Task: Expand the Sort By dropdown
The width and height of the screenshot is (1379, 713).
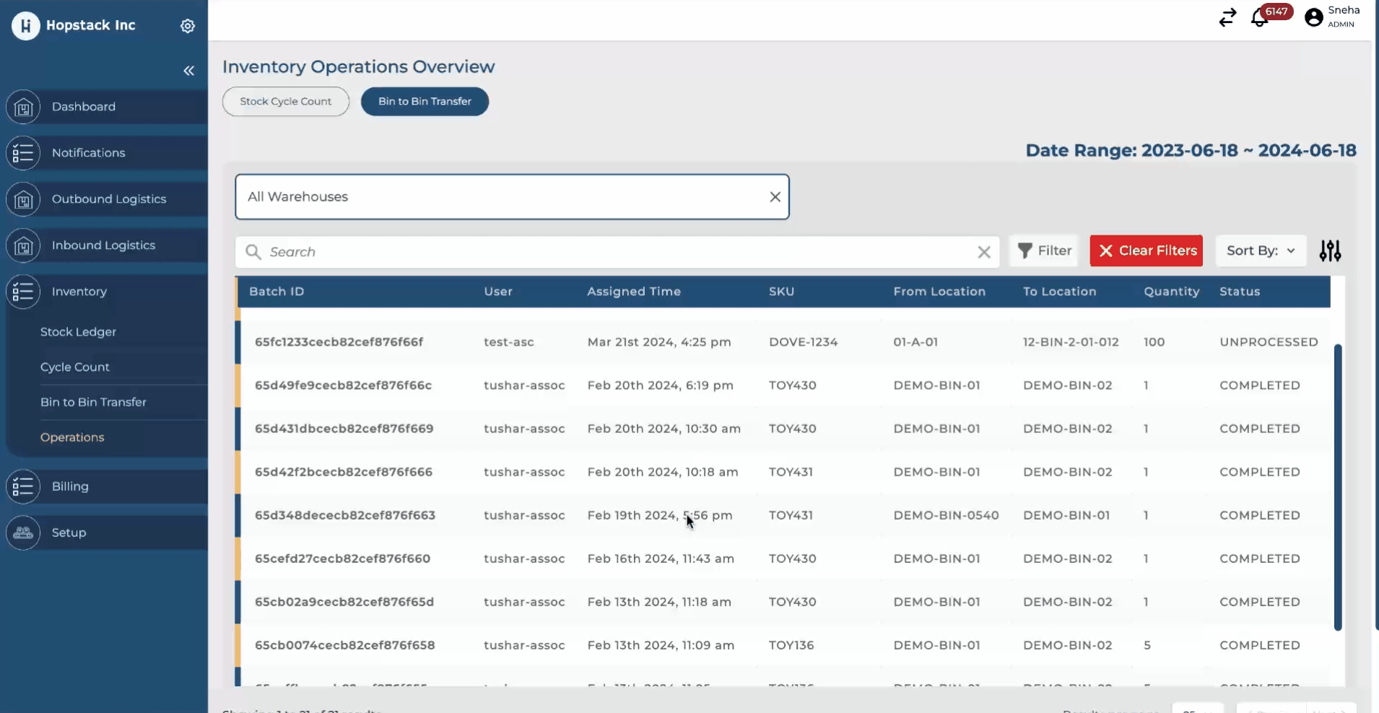Action: point(1261,251)
